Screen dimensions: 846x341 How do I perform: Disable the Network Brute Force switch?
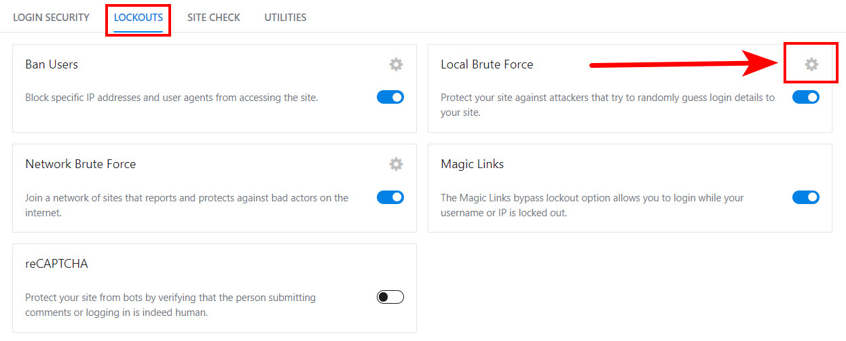(x=390, y=197)
